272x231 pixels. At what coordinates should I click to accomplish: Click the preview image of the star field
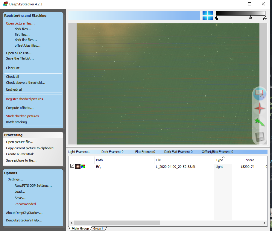168,84
